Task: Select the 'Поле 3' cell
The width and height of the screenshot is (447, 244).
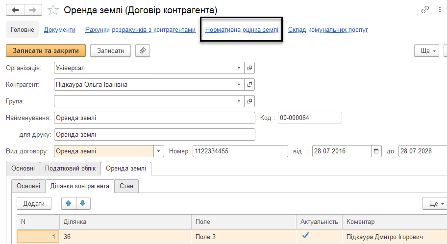Action: point(244,237)
